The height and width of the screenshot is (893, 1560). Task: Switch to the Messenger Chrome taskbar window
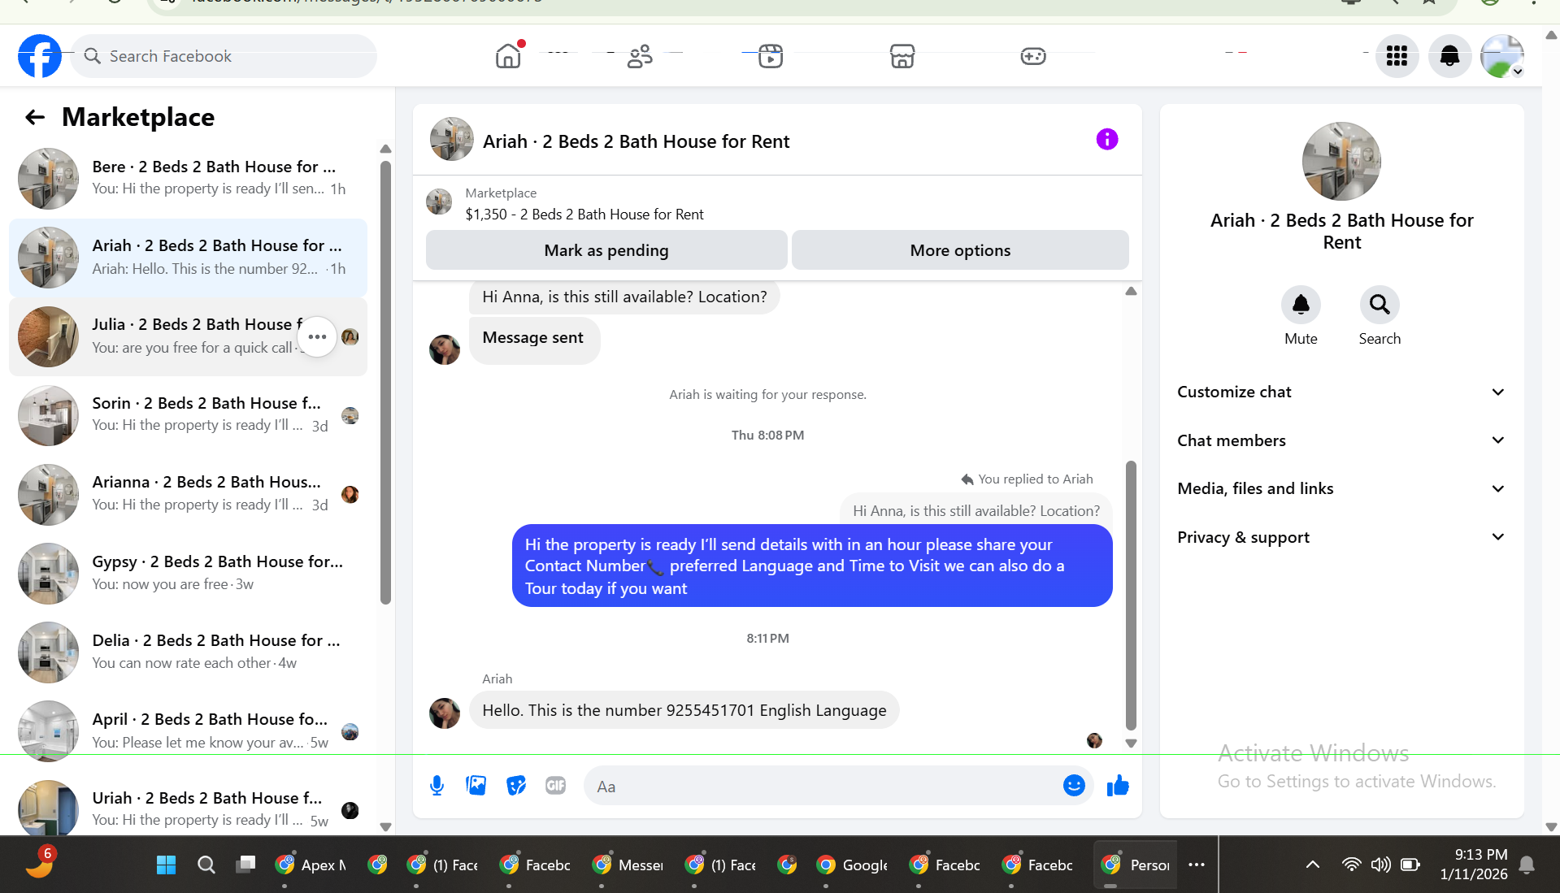click(628, 865)
